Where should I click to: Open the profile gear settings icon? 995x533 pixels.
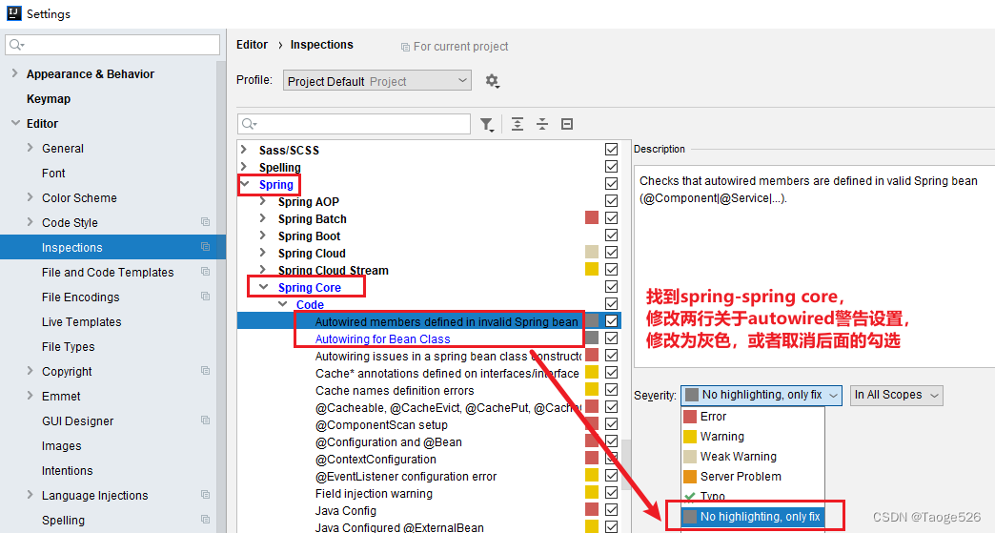click(x=492, y=81)
